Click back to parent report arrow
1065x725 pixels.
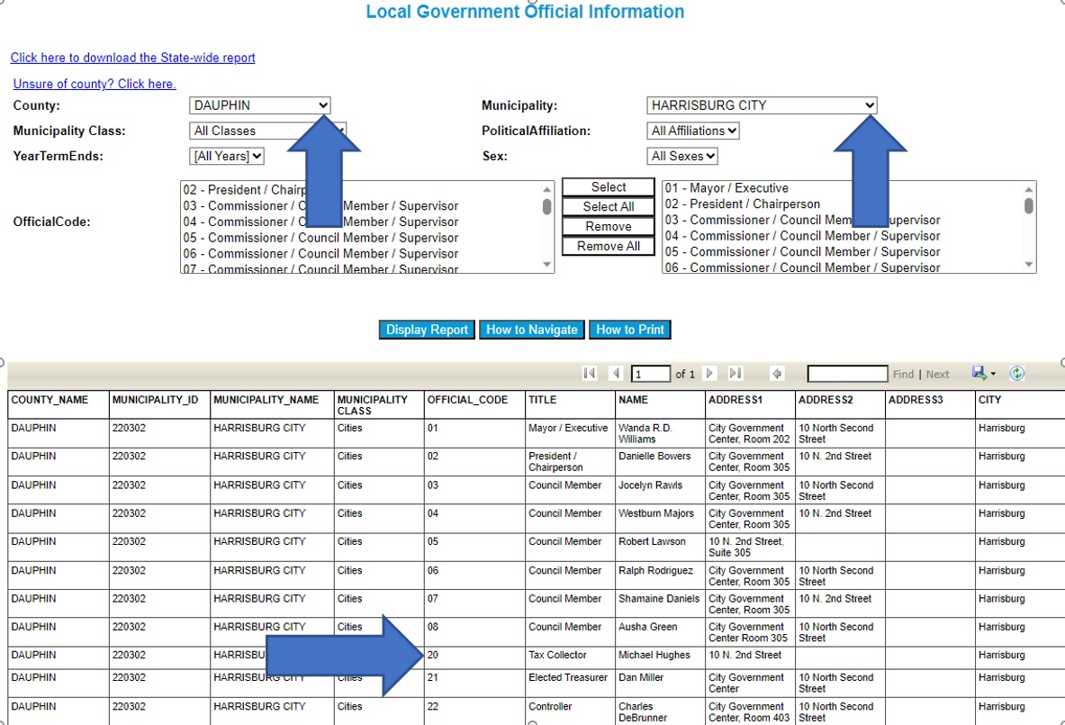(777, 374)
